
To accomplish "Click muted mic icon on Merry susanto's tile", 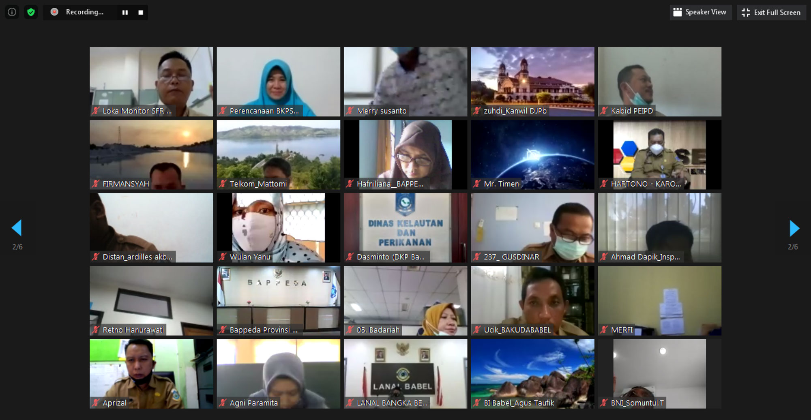I will tap(350, 111).
